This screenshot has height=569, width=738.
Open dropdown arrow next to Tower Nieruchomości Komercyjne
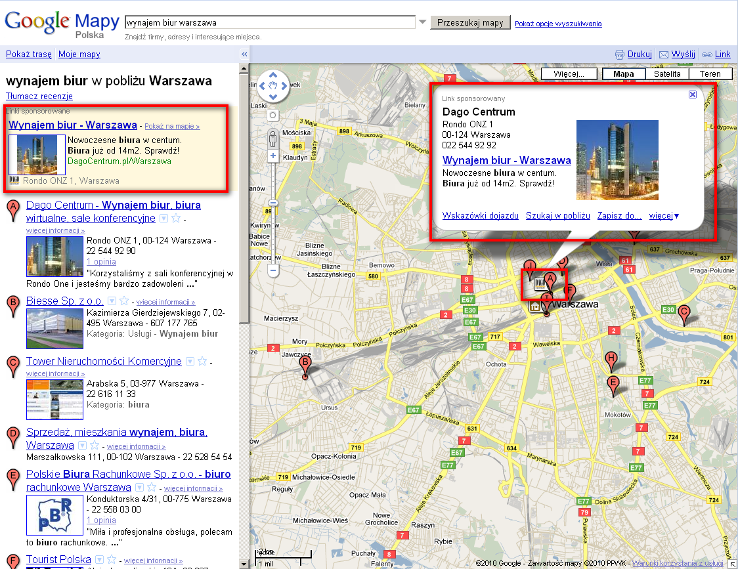(190, 361)
